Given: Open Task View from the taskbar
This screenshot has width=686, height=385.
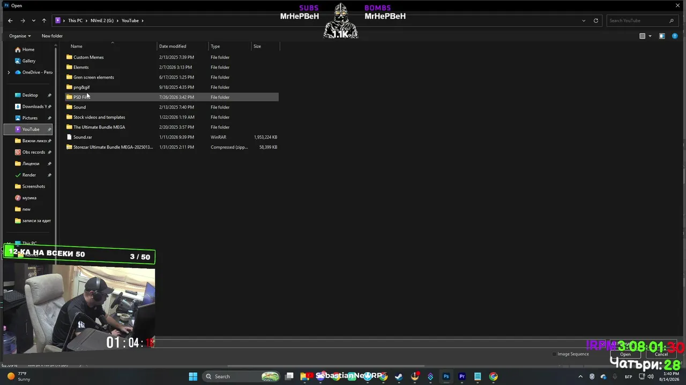Looking at the screenshot, I should tap(289, 376).
